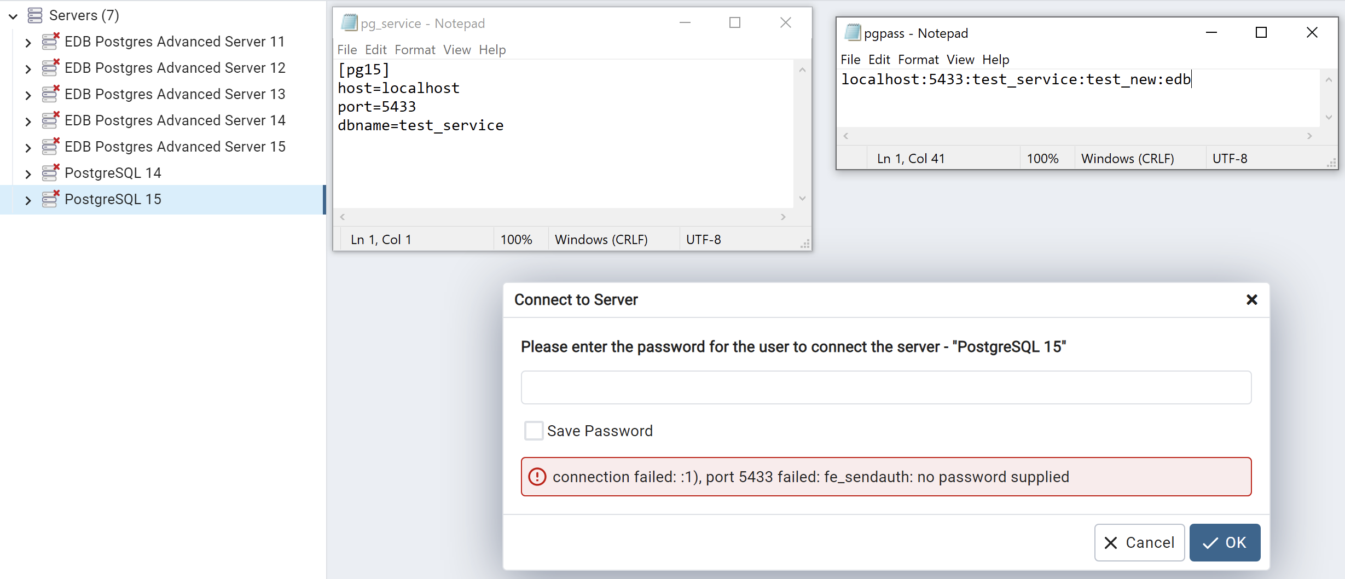Click the OK button to connect
The image size is (1345, 579).
[x=1225, y=542]
